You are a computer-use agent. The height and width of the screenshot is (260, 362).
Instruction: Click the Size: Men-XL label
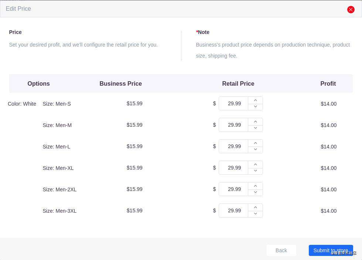(x=58, y=168)
